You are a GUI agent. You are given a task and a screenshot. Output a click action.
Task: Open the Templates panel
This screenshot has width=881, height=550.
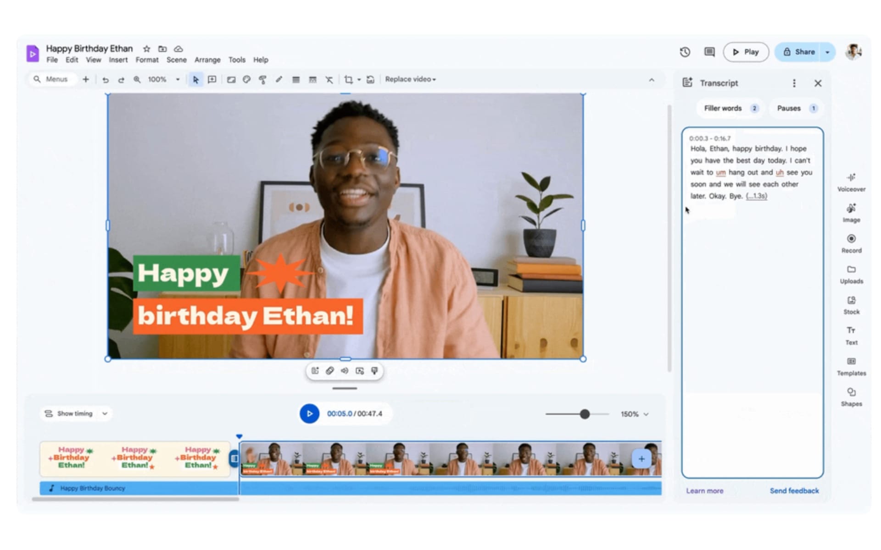pyautogui.click(x=851, y=365)
